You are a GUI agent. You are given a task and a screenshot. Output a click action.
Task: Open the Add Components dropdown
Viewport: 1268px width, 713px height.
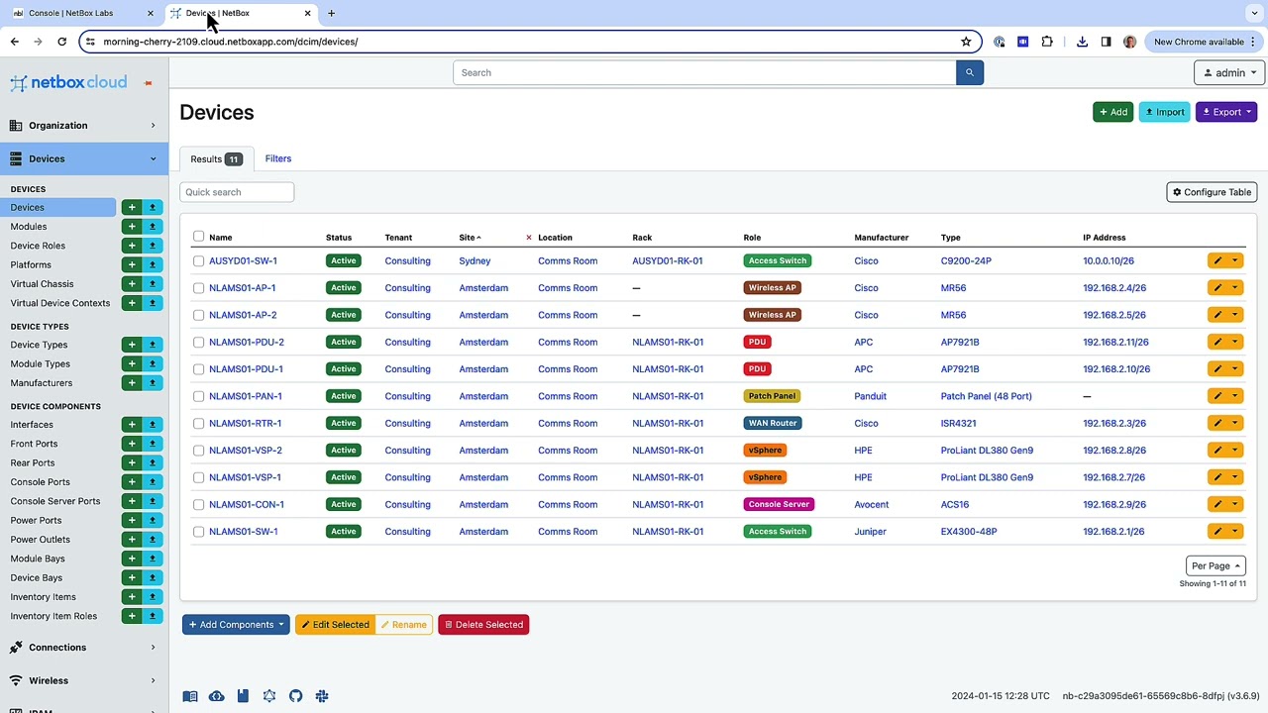tap(236, 625)
